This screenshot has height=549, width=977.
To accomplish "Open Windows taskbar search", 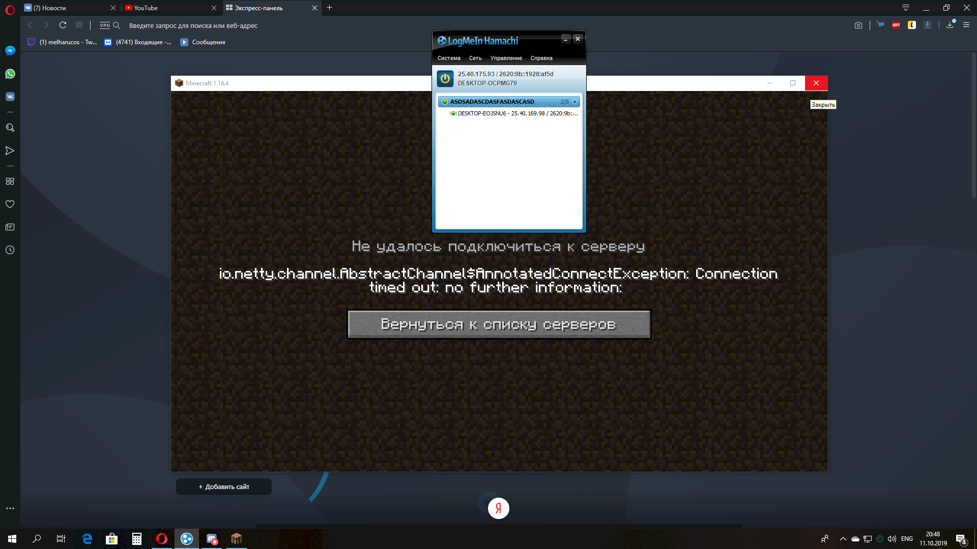I will [37, 539].
